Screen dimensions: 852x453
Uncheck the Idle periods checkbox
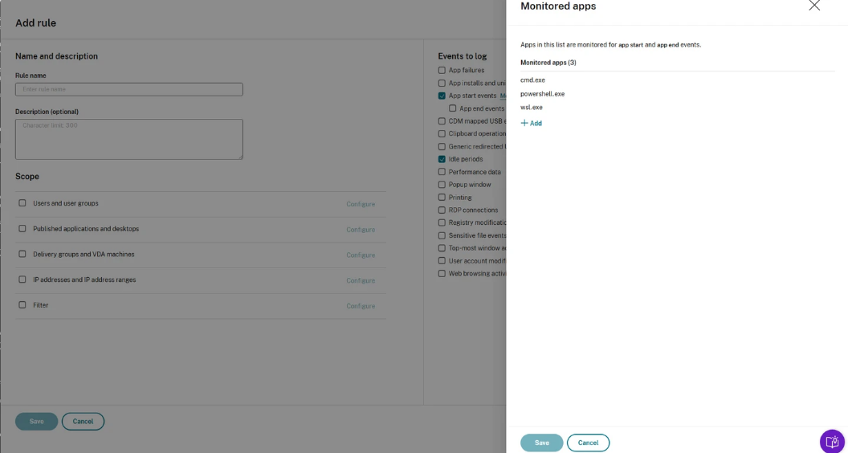[x=442, y=159]
